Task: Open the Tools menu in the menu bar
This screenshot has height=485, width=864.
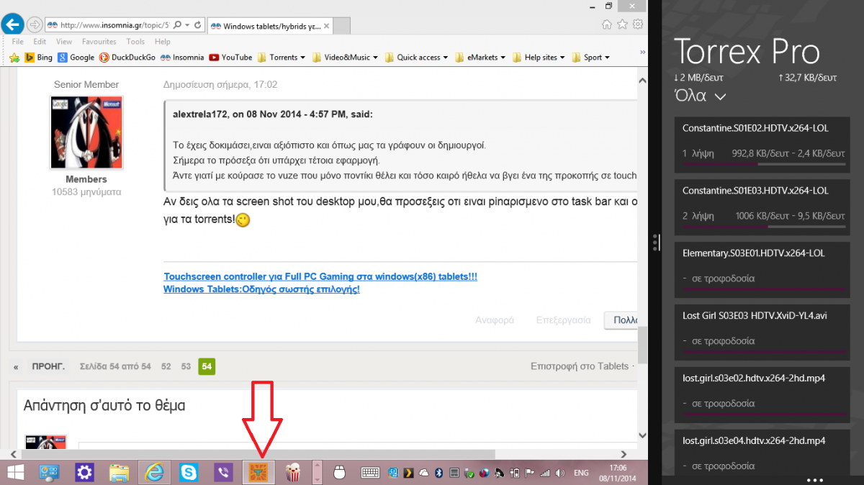Action: click(135, 42)
